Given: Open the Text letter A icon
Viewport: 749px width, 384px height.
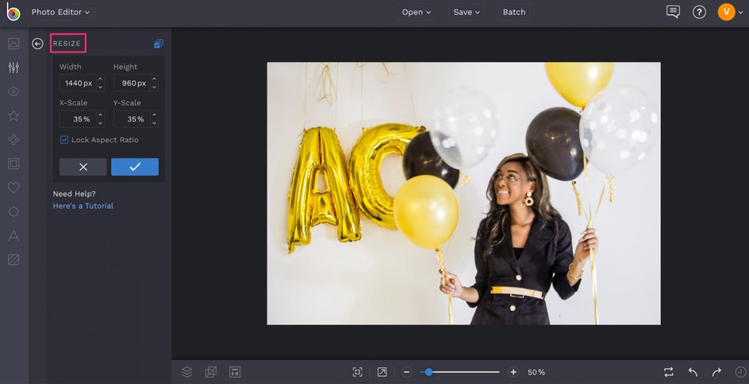Looking at the screenshot, I should (13, 236).
